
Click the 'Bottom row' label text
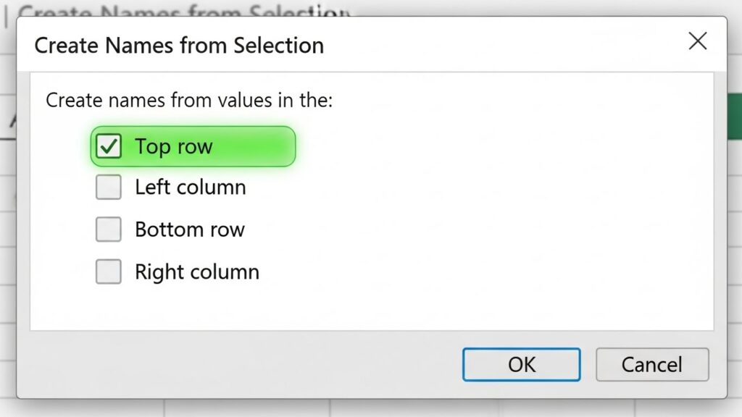pyautogui.click(x=190, y=229)
